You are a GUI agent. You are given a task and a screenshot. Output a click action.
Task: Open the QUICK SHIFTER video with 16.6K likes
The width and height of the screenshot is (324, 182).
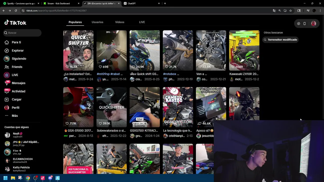point(78,50)
